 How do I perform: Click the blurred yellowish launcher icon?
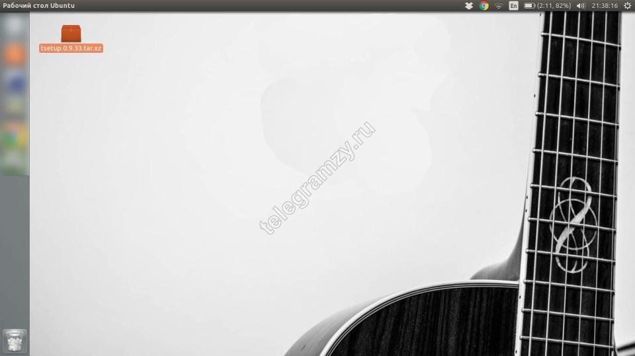pyautogui.click(x=15, y=107)
